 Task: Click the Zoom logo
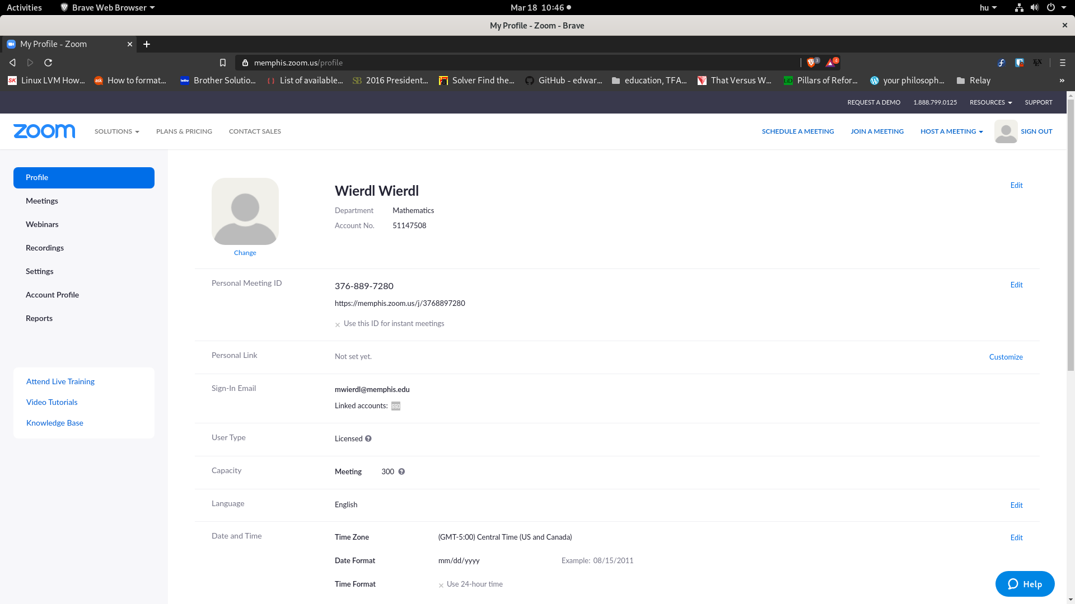point(44,131)
